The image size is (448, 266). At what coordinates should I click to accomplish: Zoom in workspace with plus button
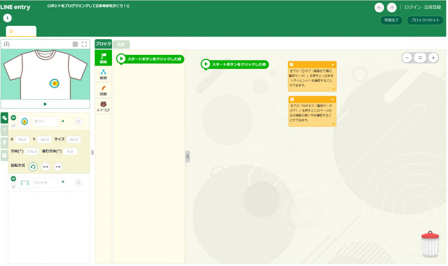[433, 58]
